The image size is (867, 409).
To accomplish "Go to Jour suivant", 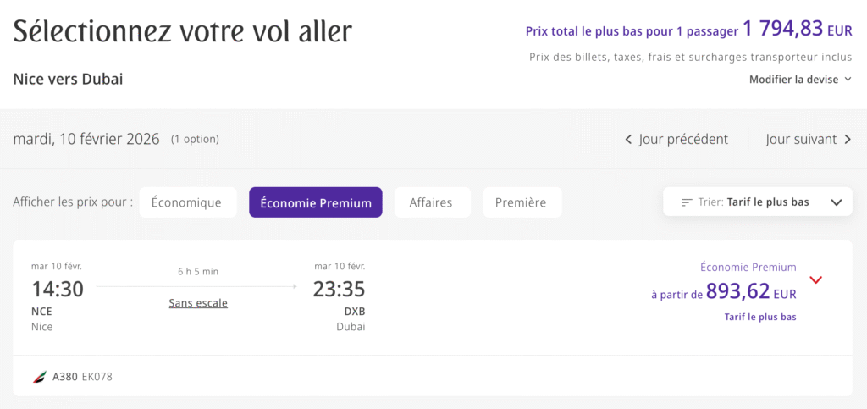I will (801, 140).
